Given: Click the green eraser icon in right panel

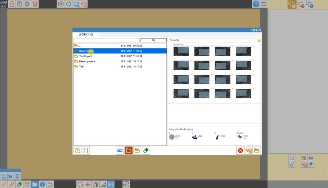Looking at the screenshot, I should pyautogui.click(x=310, y=164).
